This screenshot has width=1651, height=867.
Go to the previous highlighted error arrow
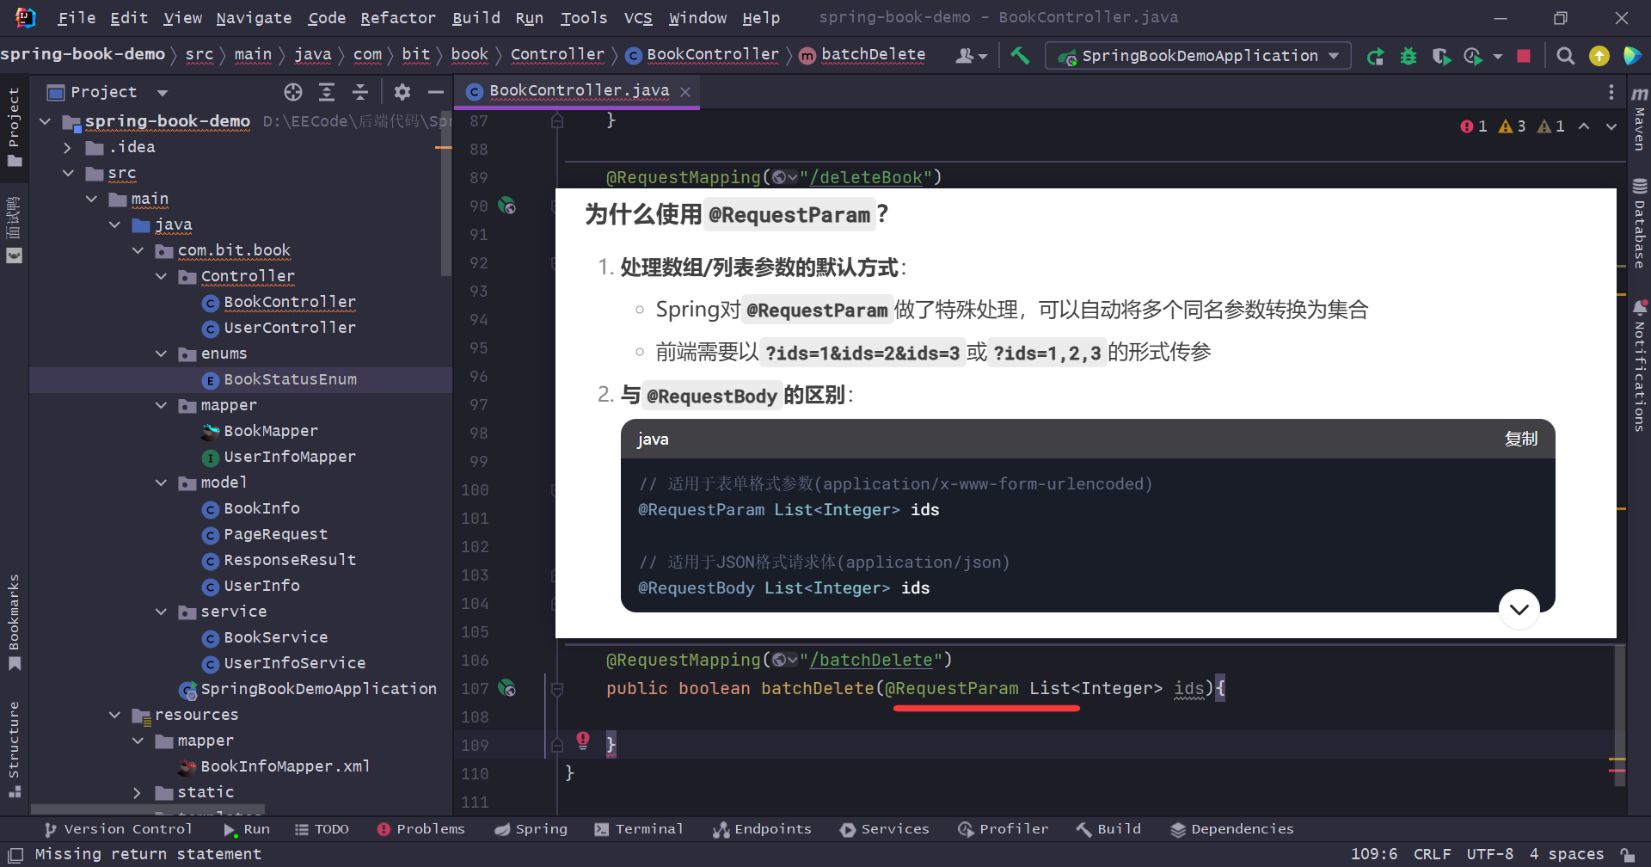pos(1584,126)
